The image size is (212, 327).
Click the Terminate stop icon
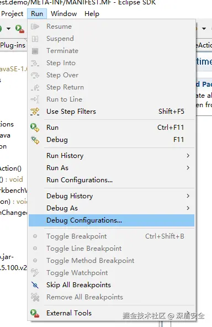tap(35, 51)
